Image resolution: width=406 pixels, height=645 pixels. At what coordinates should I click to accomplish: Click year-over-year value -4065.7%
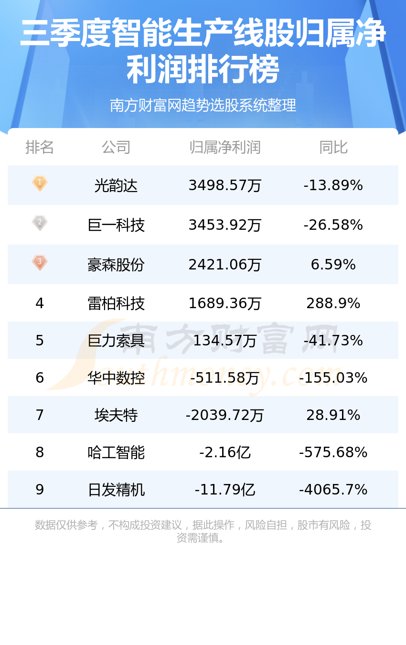333,490
